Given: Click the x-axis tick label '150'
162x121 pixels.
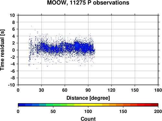Looking at the screenshot, I should click(x=135, y=90).
